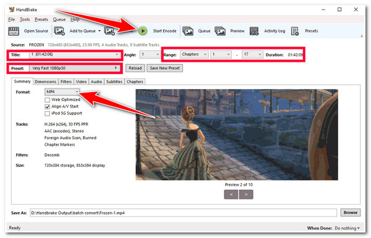
Task: Click the Save New Preset button
Action: (x=164, y=68)
